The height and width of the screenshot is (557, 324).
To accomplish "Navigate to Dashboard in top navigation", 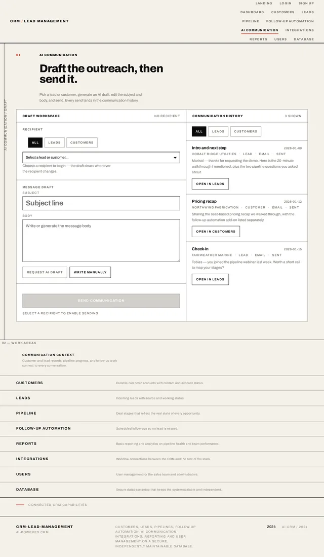I will [252, 12].
